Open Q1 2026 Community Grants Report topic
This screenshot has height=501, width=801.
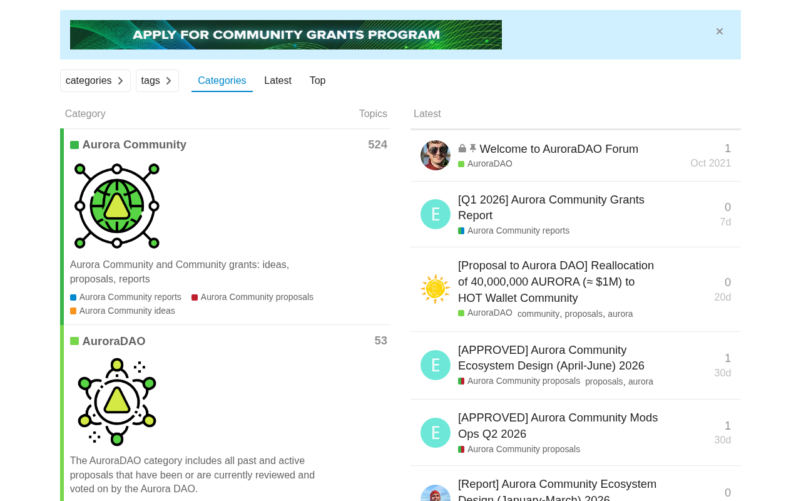click(551, 207)
